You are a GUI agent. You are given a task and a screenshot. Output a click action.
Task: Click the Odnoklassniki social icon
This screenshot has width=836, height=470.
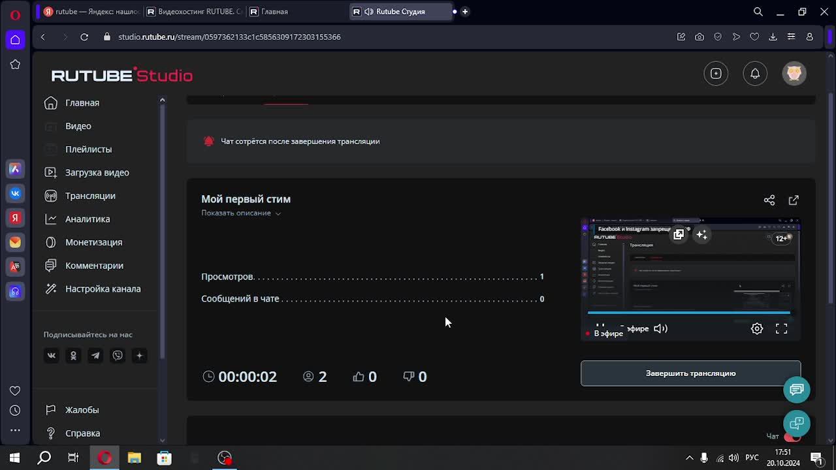tap(73, 356)
